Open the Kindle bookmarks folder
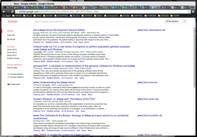This screenshot has width=197, height=137. pyautogui.click(x=125, y=16)
